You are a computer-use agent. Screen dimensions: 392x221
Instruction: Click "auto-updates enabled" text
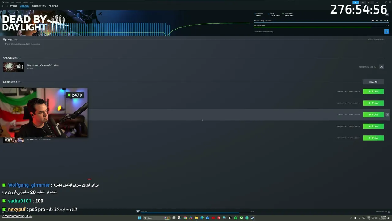pyautogui.click(x=376, y=39)
